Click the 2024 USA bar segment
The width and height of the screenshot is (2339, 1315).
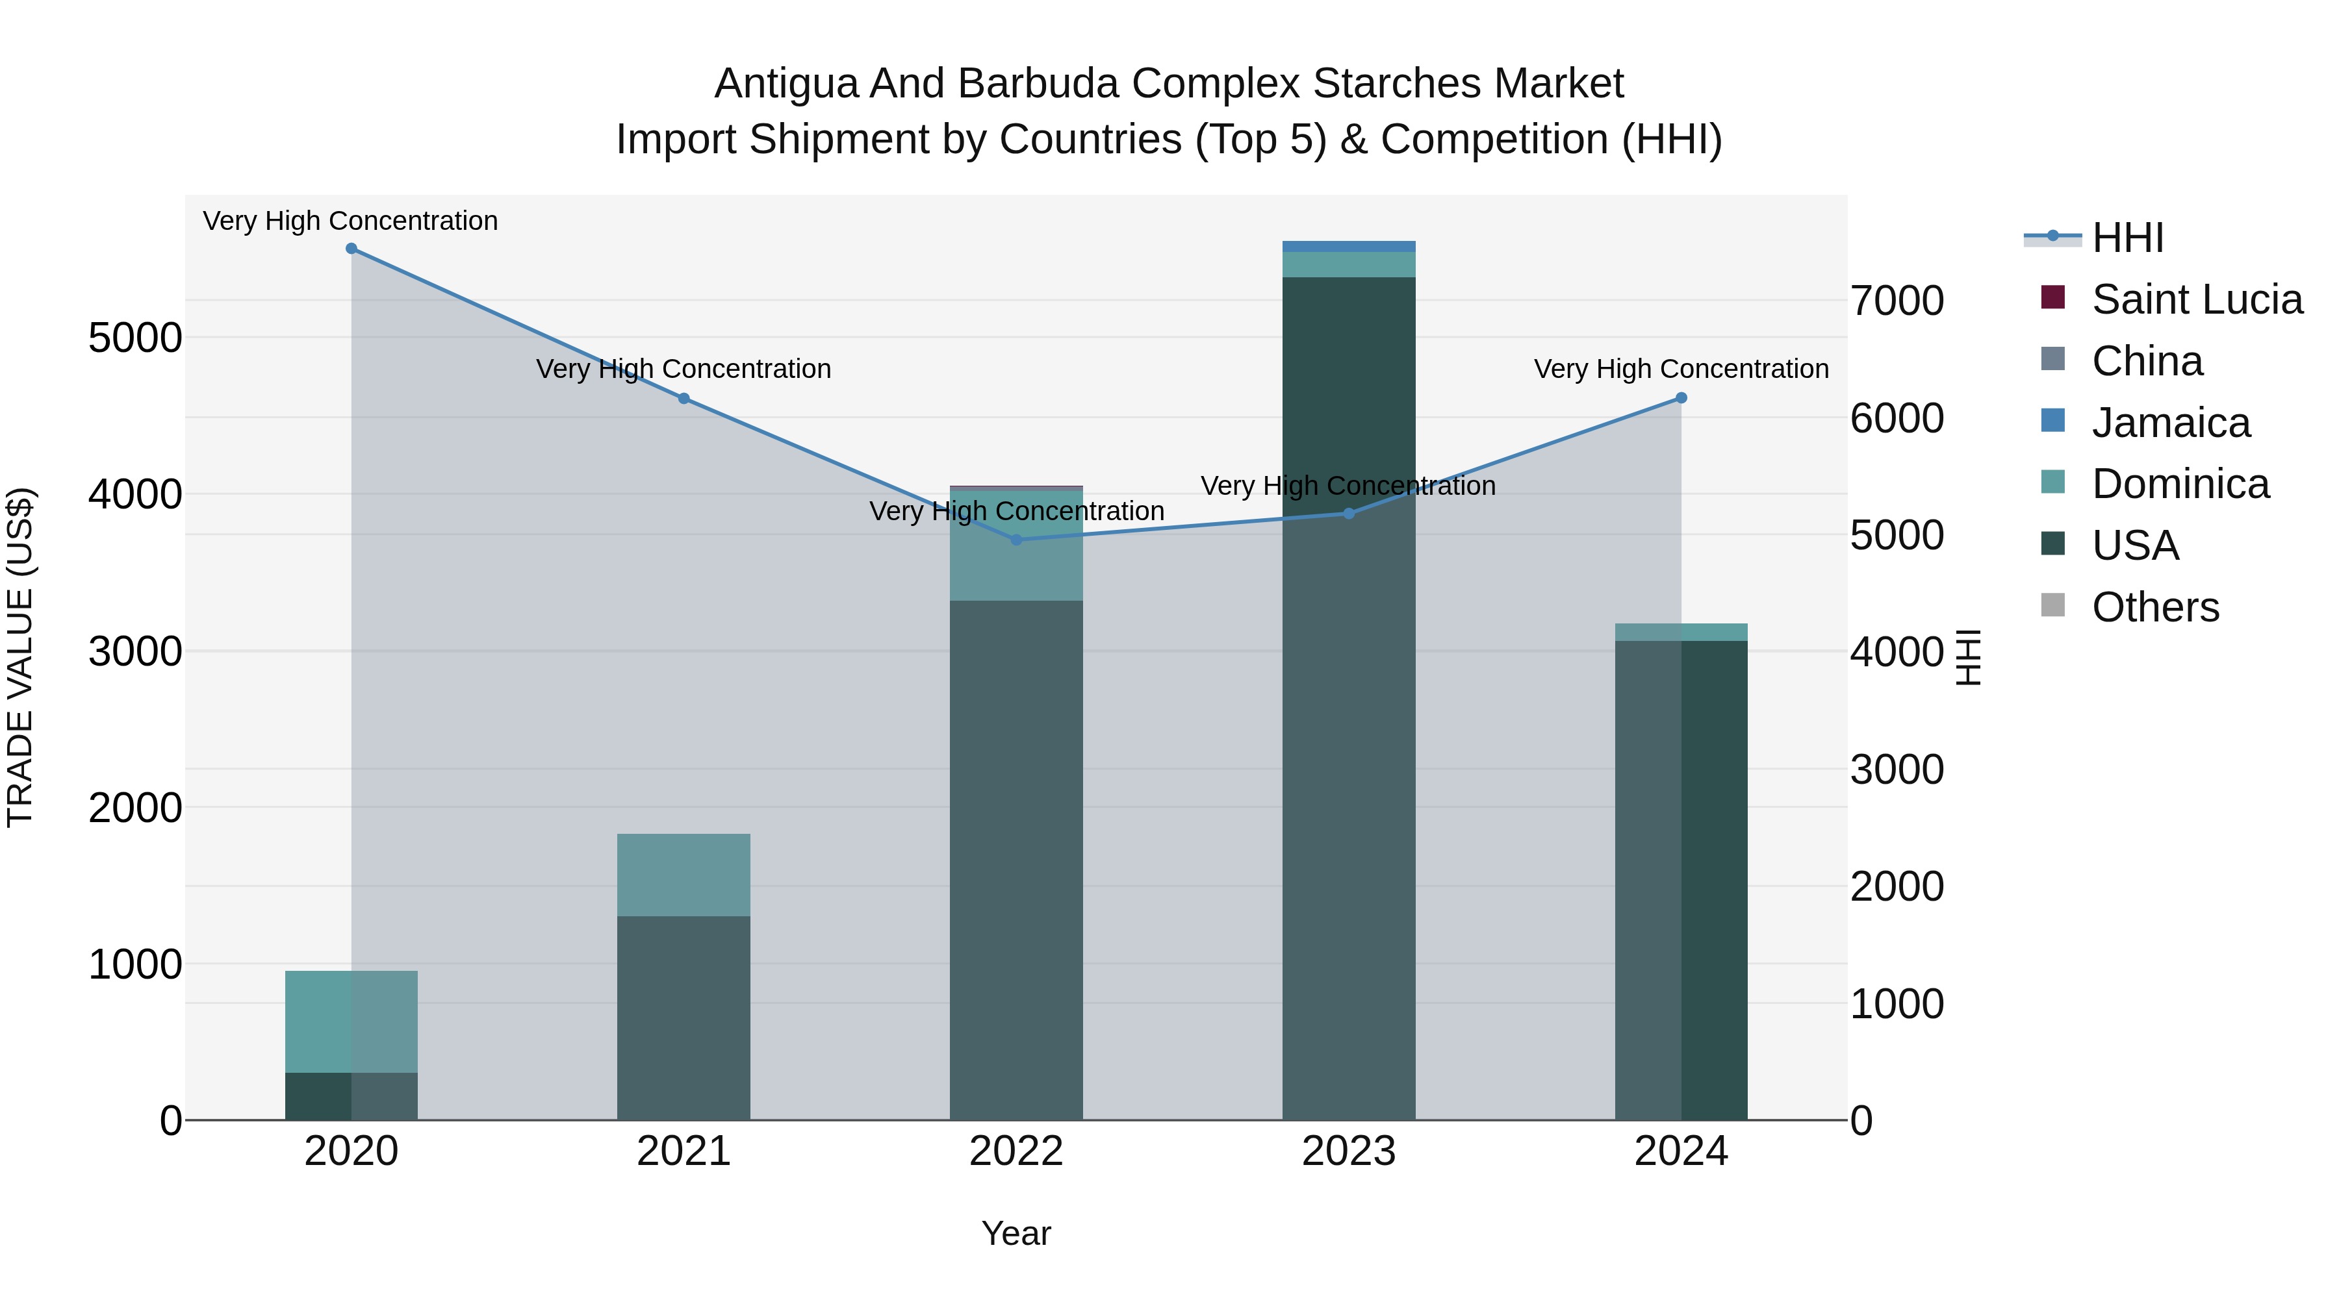(x=1681, y=881)
